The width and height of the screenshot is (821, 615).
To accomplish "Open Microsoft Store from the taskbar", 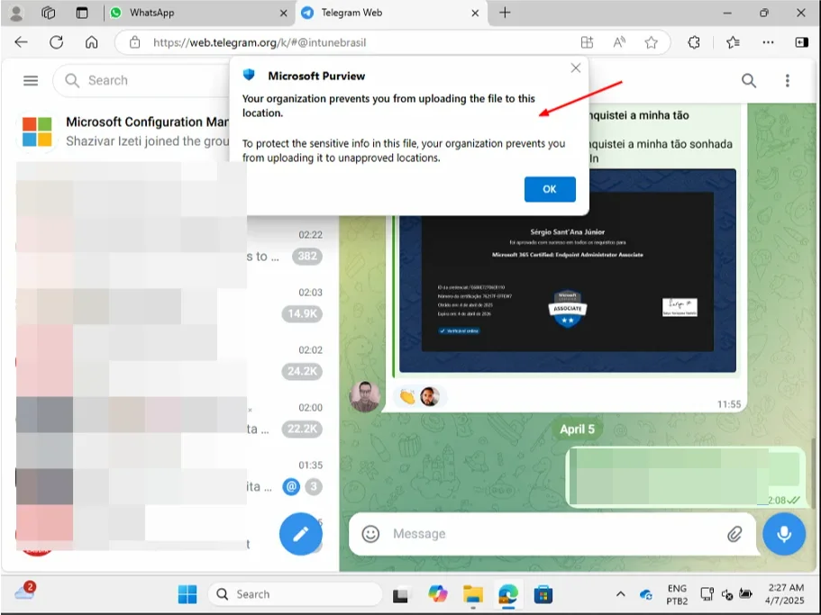I will click(x=543, y=594).
